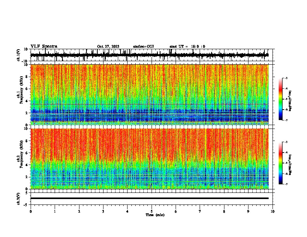The height and width of the screenshot is (237, 307).
Task: Click time axis tick label "0"
Action: tap(31, 211)
